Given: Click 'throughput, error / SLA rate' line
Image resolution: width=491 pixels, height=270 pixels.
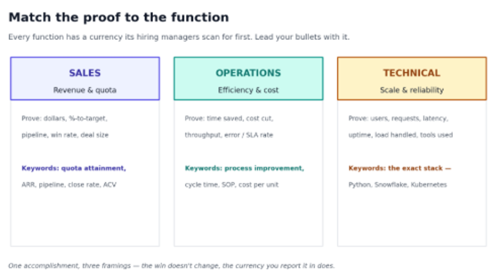Looking at the screenshot, I should (229, 135).
